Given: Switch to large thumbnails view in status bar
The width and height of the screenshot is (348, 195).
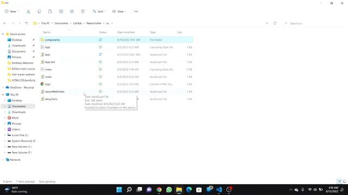Looking at the screenshot, I should coord(344,181).
